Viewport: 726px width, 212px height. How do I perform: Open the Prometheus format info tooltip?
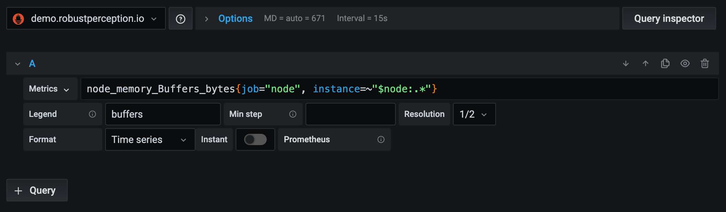point(381,139)
